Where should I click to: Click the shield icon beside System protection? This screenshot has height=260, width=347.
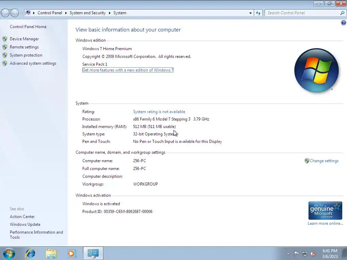5,55
